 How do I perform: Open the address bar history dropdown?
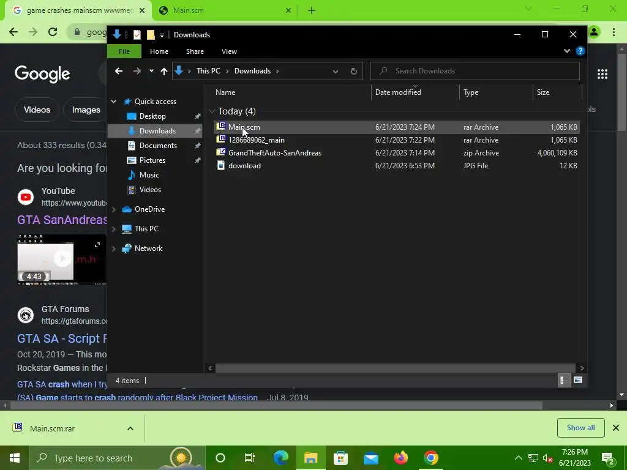pyautogui.click(x=335, y=71)
